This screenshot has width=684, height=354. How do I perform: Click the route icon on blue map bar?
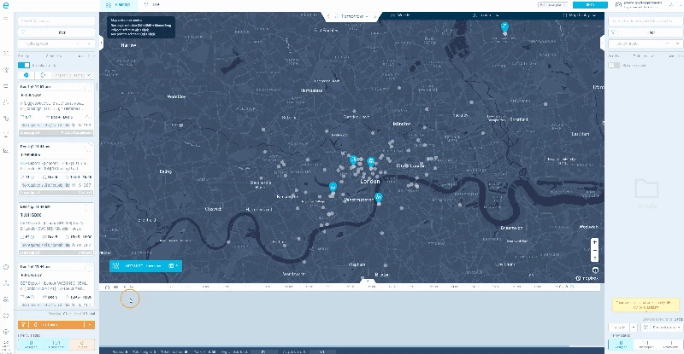[x=115, y=265]
